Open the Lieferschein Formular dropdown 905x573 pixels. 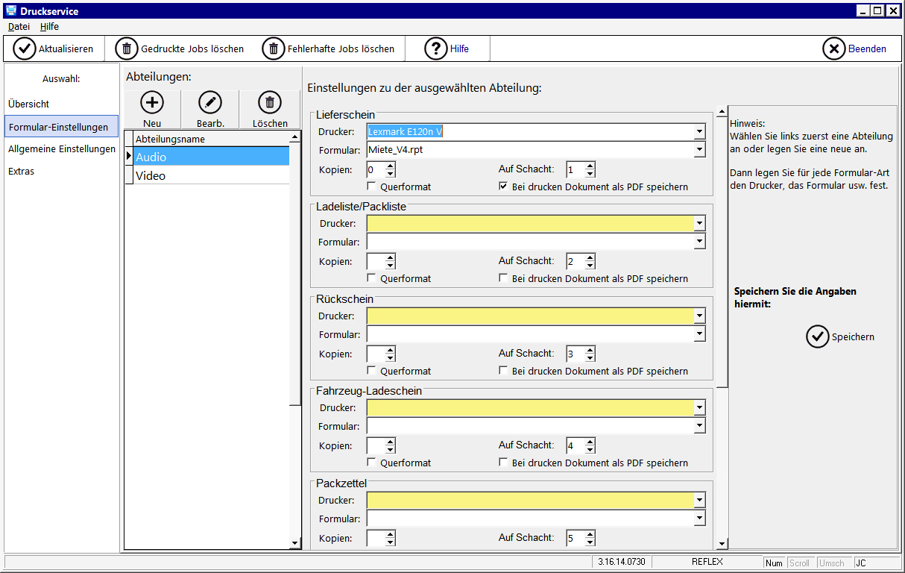(699, 150)
